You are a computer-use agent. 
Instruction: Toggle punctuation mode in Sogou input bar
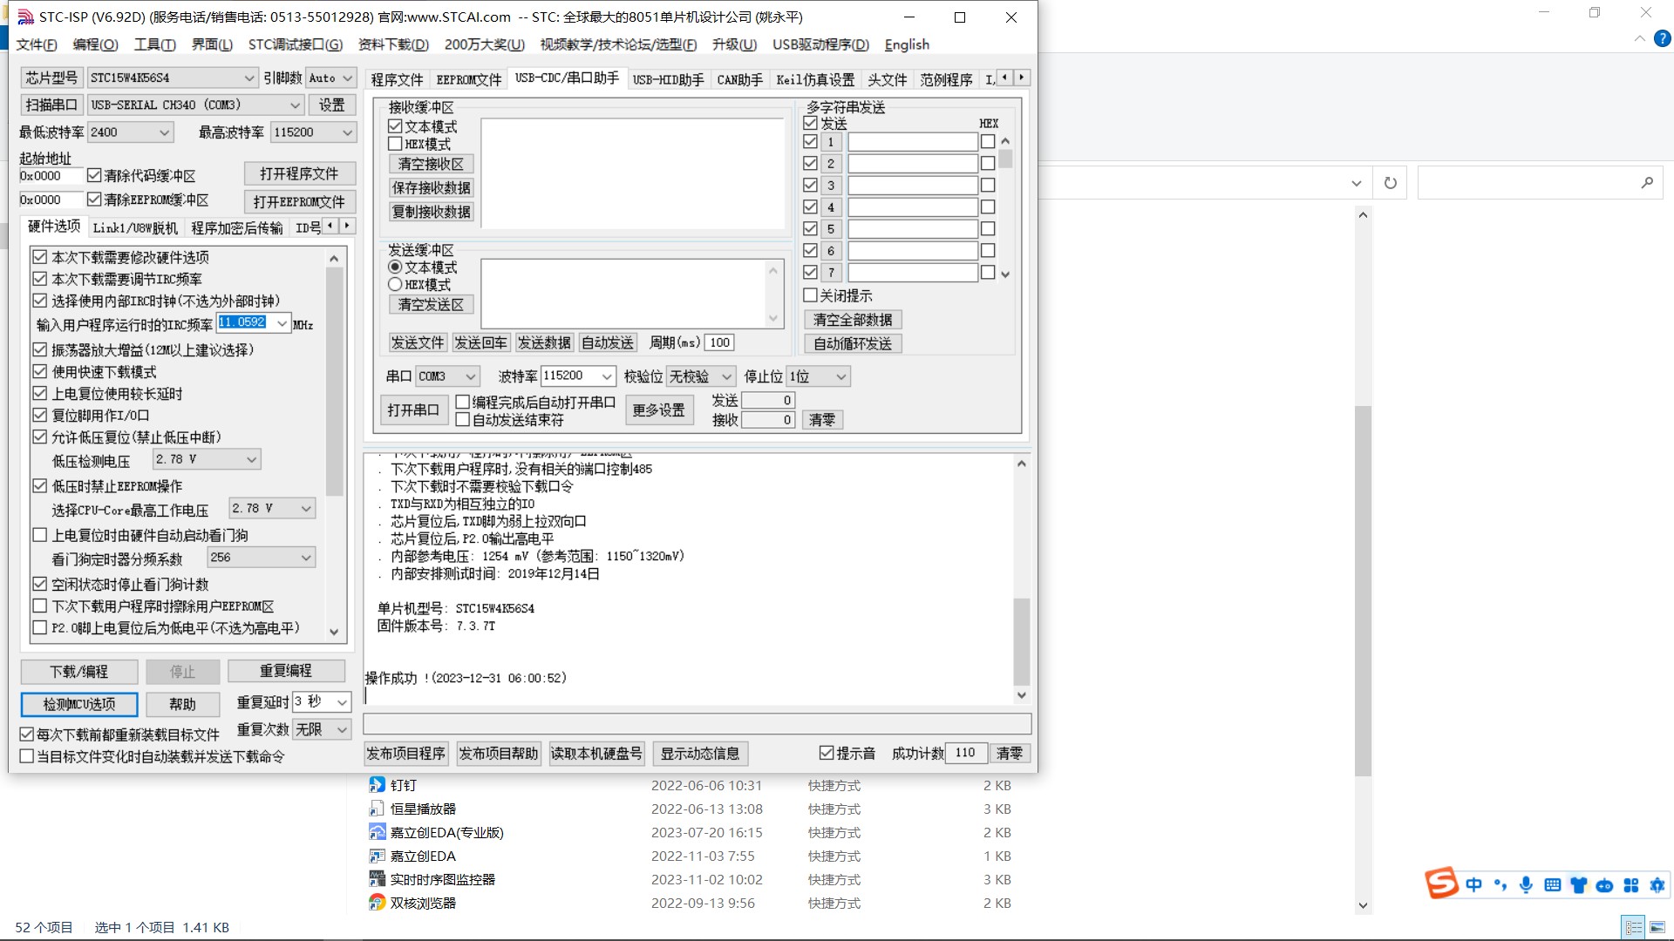point(1500,885)
